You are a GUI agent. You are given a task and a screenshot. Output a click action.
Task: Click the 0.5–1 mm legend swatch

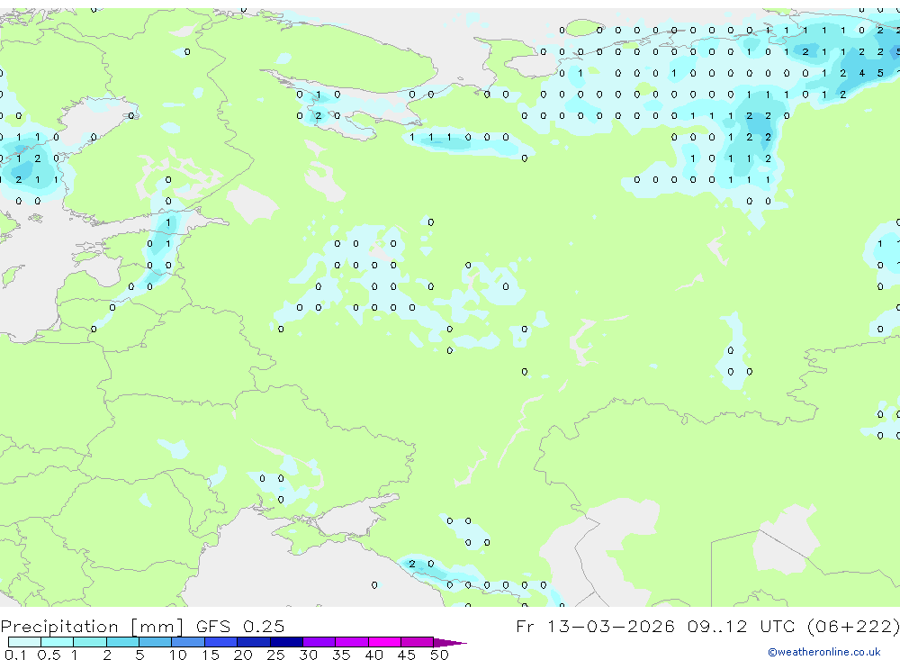[x=58, y=642]
